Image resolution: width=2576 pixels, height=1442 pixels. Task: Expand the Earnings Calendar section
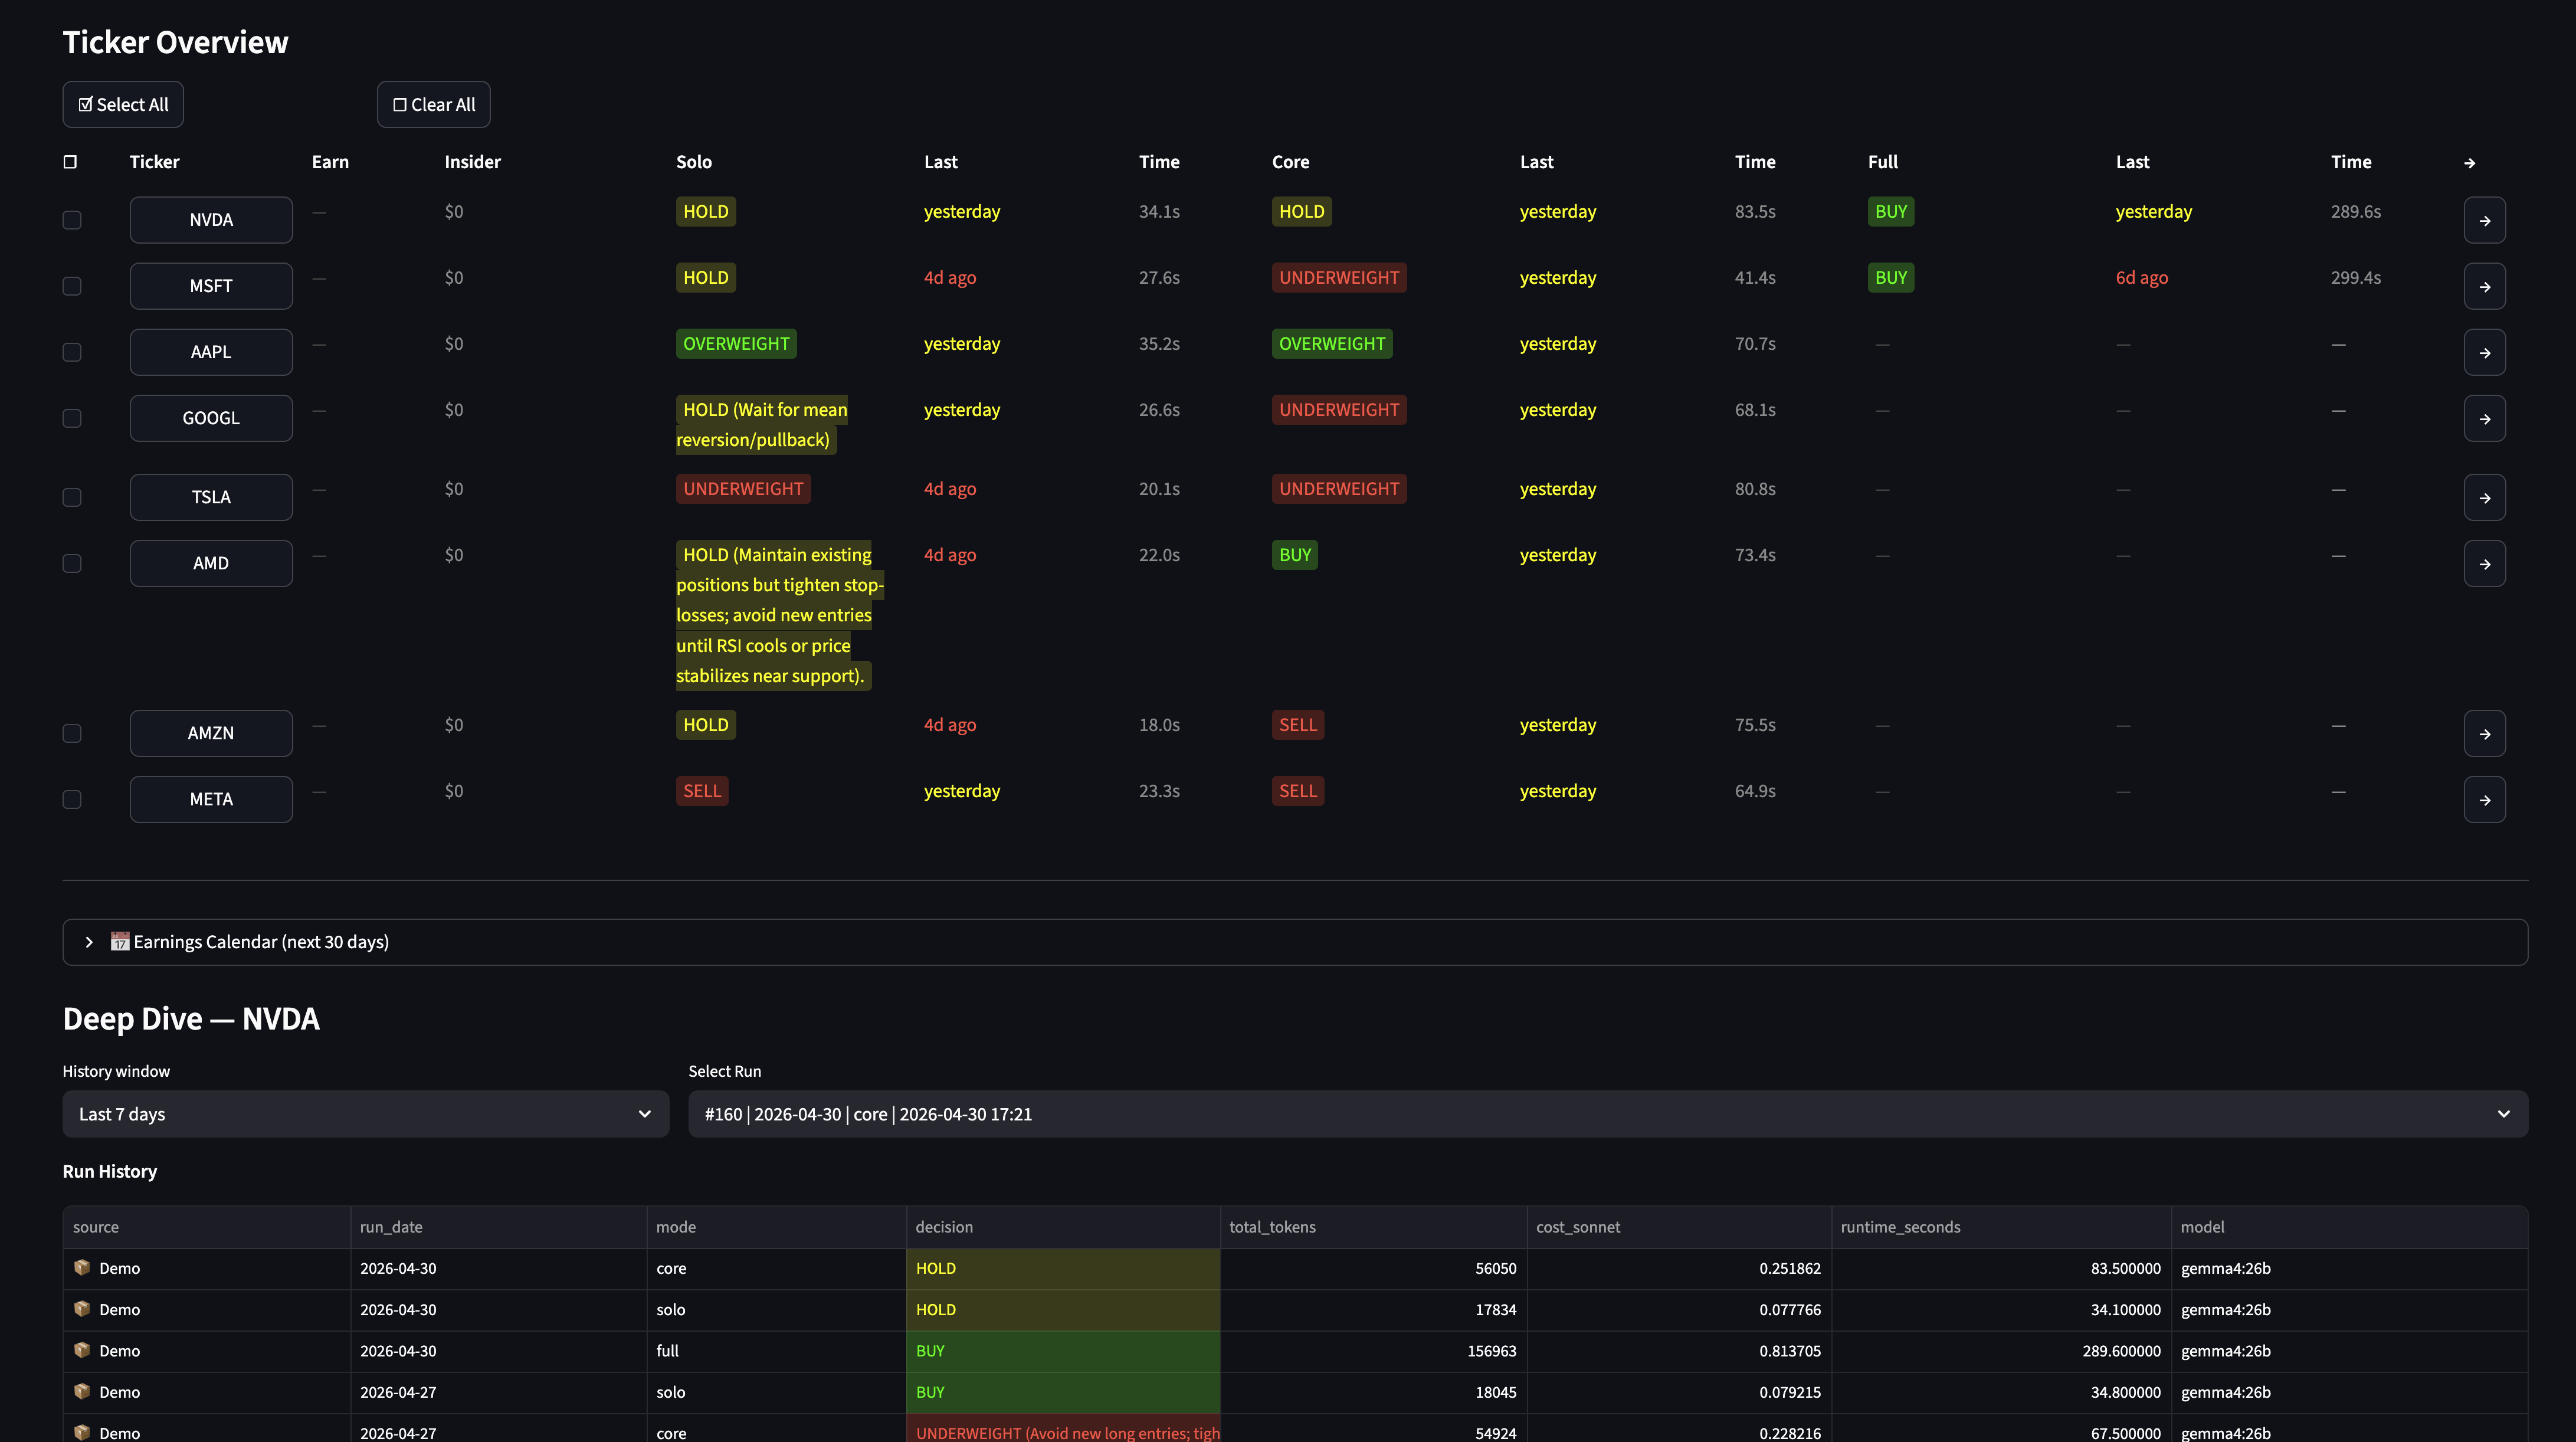tap(1295, 942)
